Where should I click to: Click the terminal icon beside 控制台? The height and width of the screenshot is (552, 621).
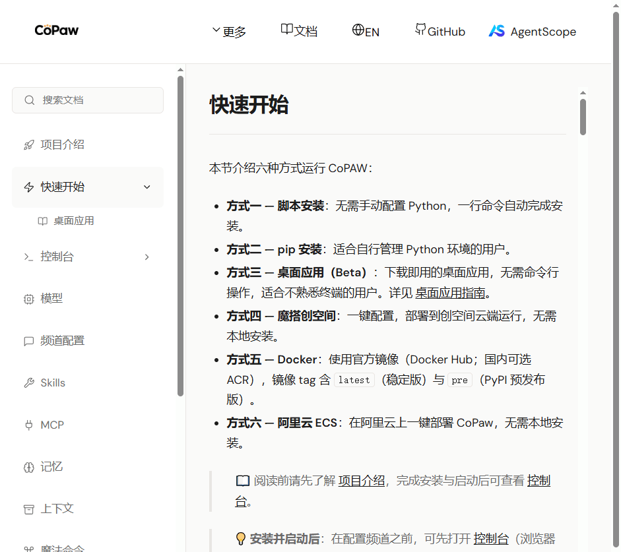pos(28,257)
